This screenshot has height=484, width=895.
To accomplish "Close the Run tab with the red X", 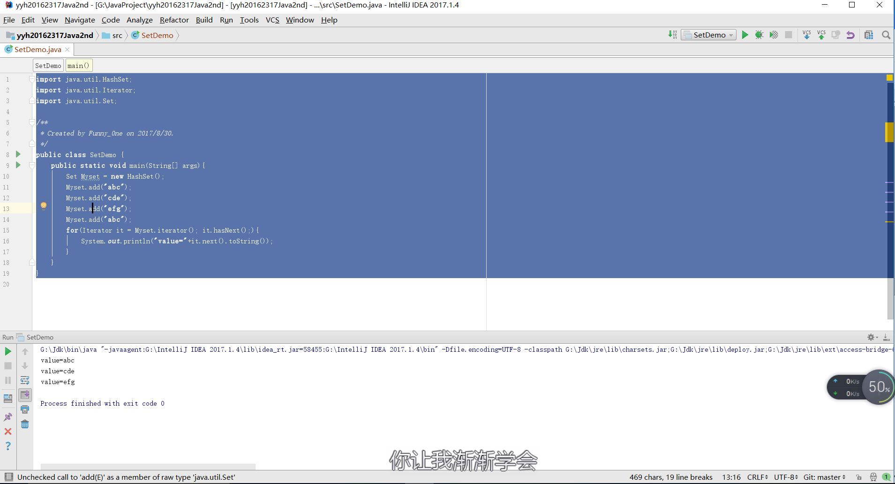I will 8,431.
